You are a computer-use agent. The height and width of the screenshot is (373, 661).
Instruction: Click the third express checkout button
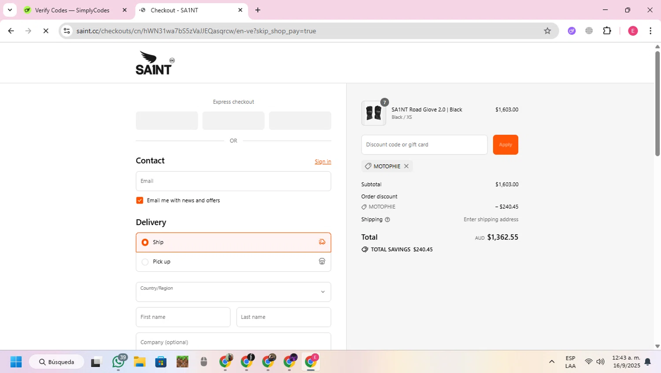[300, 120]
